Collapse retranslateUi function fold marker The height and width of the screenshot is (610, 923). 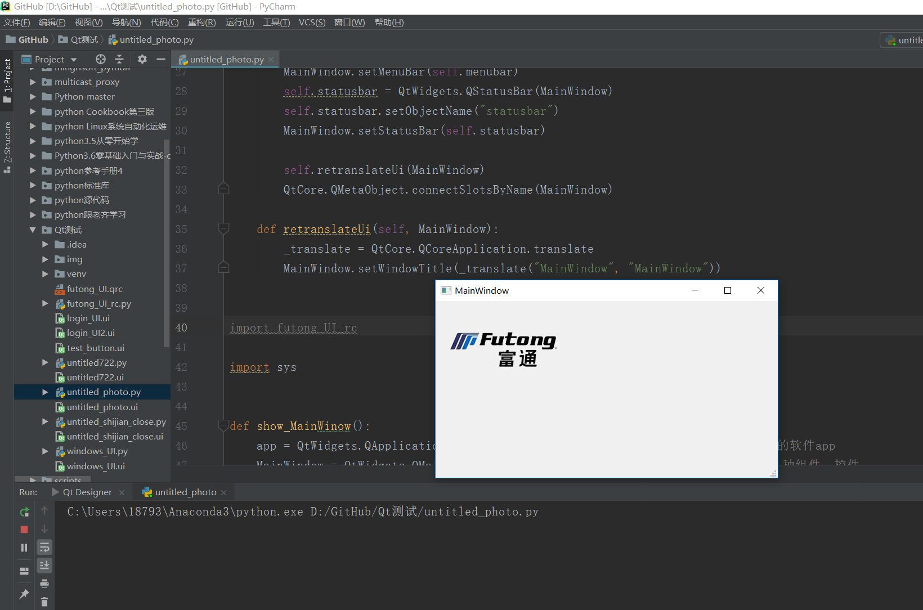(224, 229)
